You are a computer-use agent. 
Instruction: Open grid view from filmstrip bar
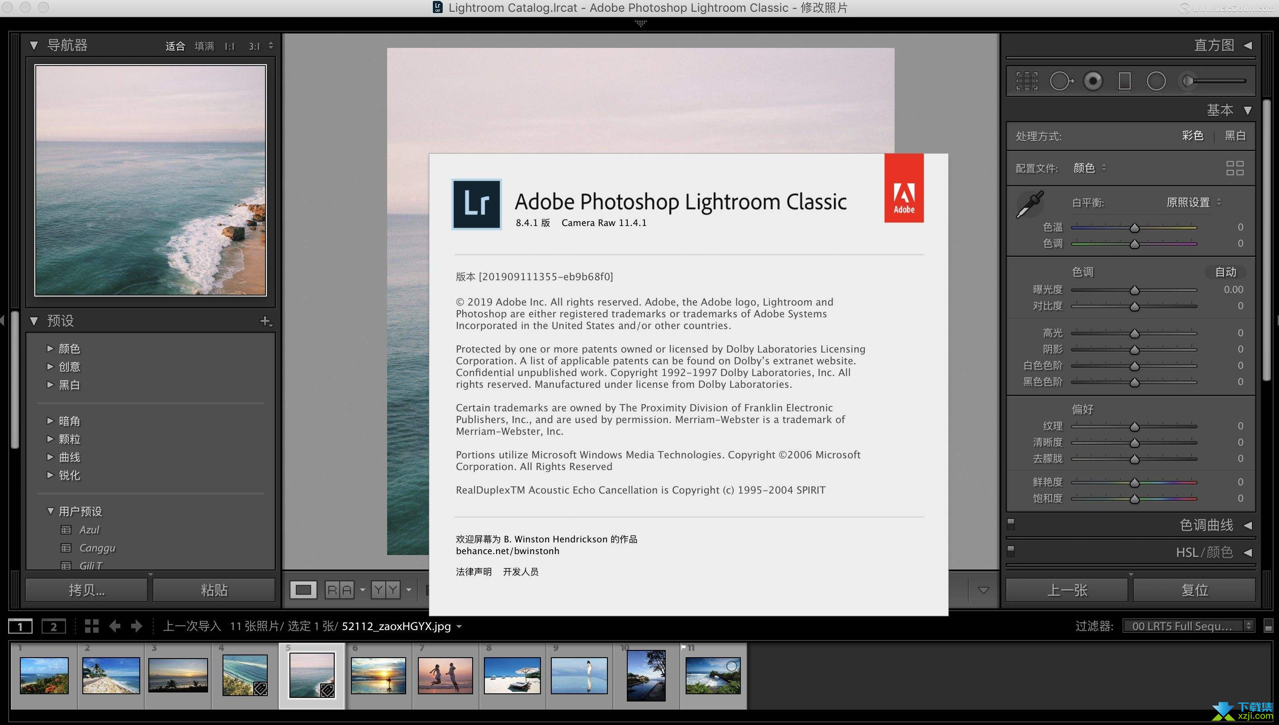92,626
